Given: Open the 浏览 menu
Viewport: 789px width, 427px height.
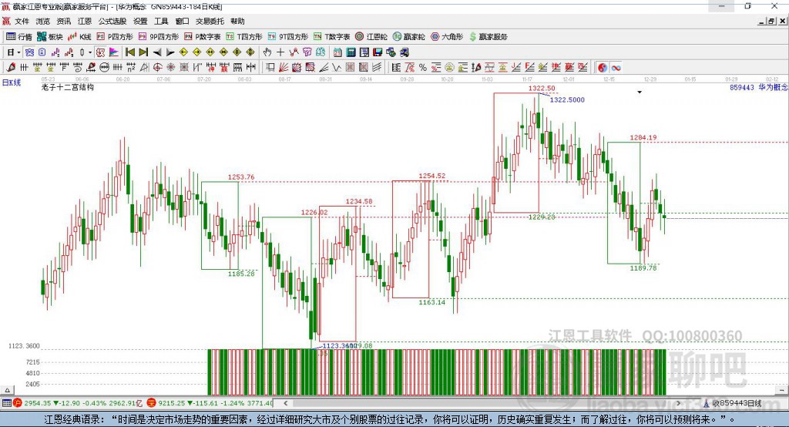Looking at the screenshot, I should coord(43,21).
